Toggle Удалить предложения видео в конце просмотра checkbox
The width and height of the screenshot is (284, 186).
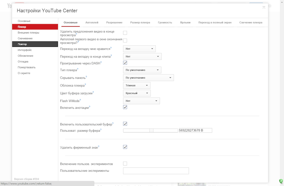tap(125, 33)
